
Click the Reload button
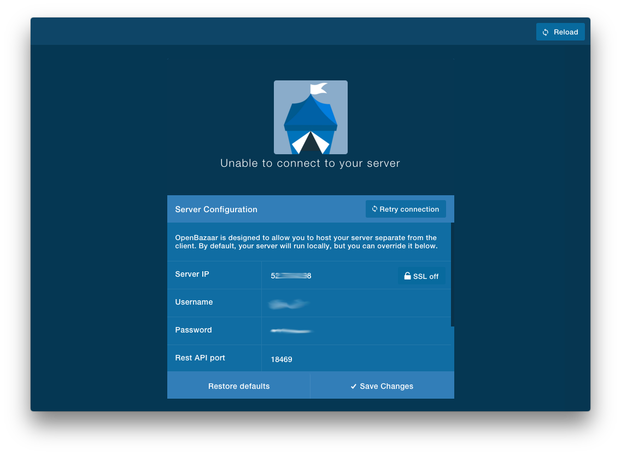560,32
